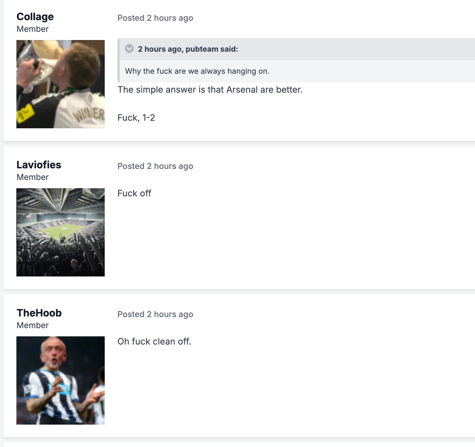Screen dimensions: 475x447
Task: Click Collage's trophy avatar image
Action: [61, 84]
